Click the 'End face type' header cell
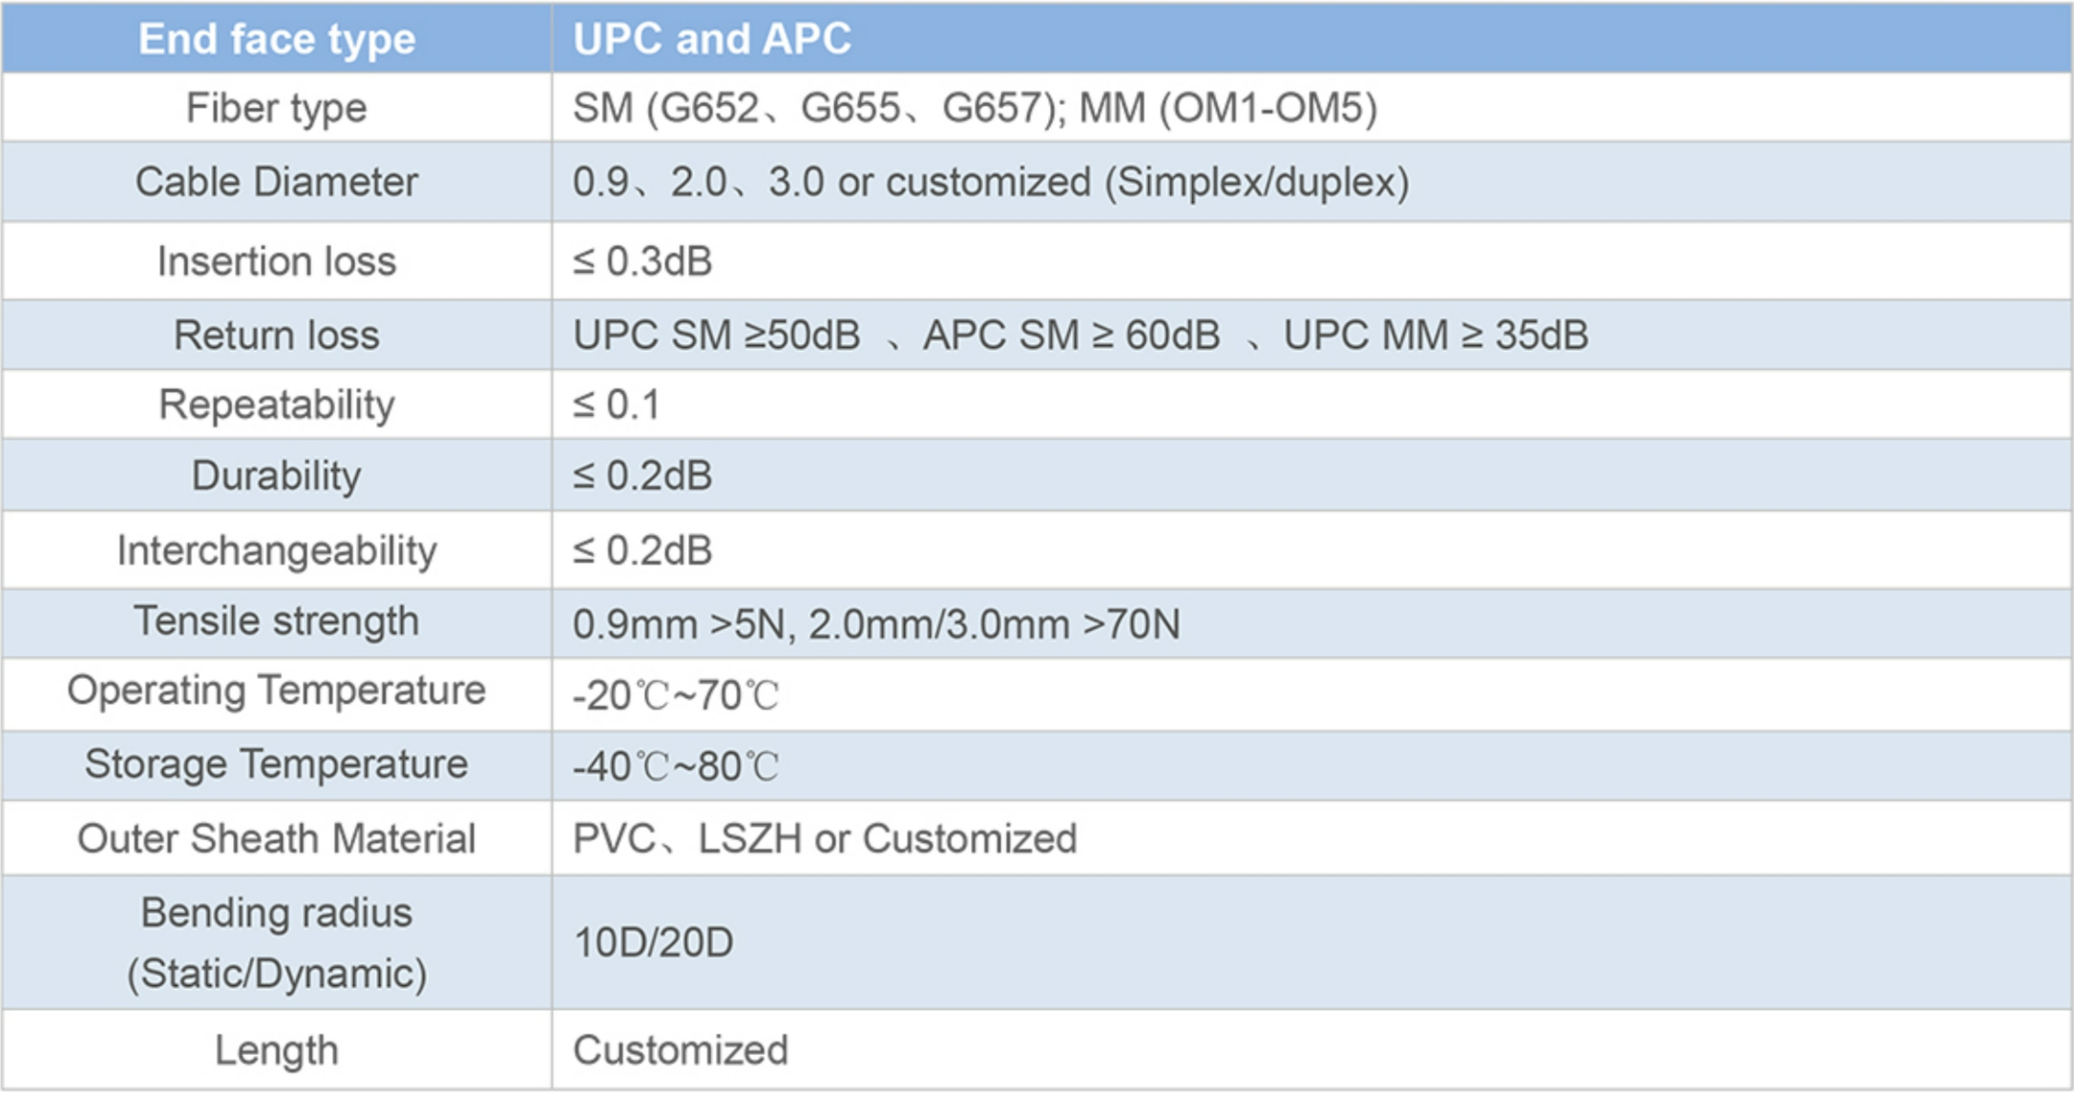This screenshot has height=1094, width=2074. click(x=277, y=39)
